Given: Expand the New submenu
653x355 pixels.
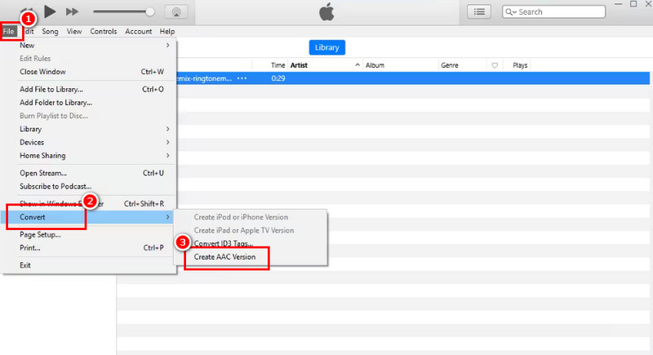Looking at the screenshot, I should pos(88,45).
